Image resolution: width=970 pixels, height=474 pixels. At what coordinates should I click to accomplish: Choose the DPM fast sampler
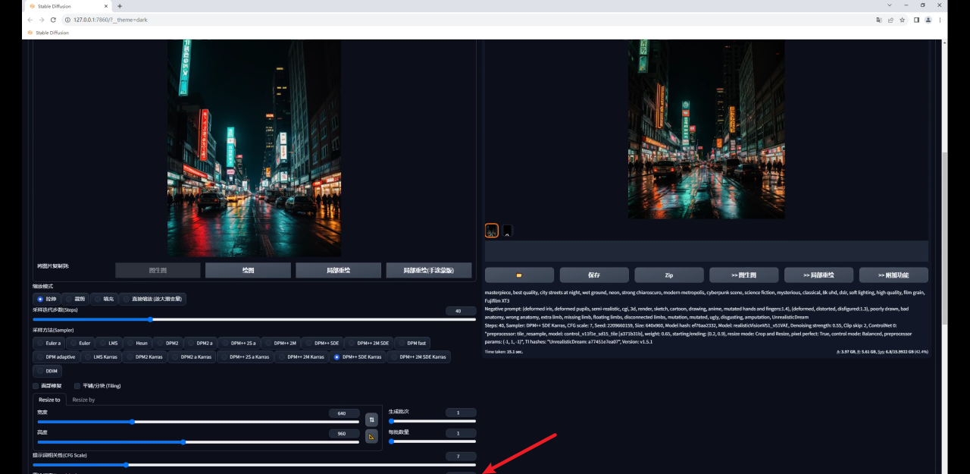(413, 343)
